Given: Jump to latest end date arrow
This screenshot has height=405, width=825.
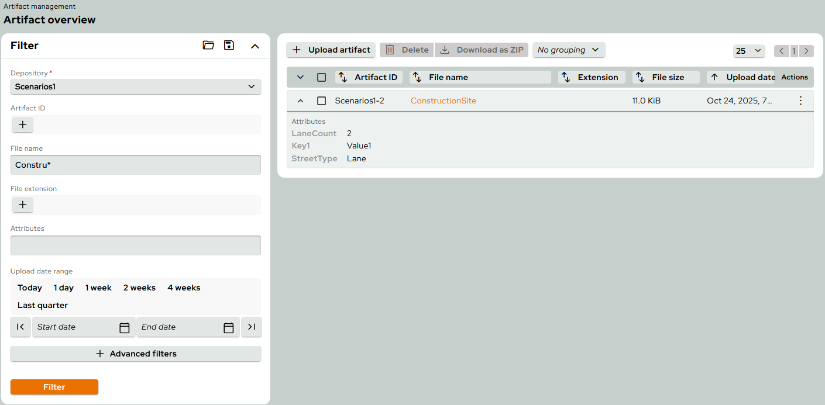Looking at the screenshot, I should tap(252, 327).
